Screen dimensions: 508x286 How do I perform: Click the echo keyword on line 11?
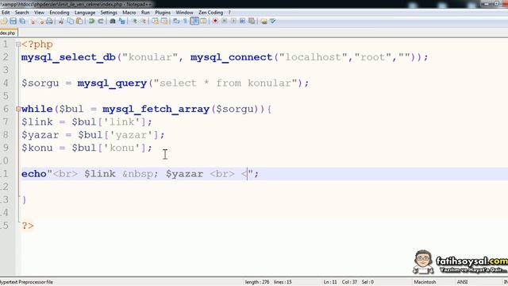tap(34, 174)
